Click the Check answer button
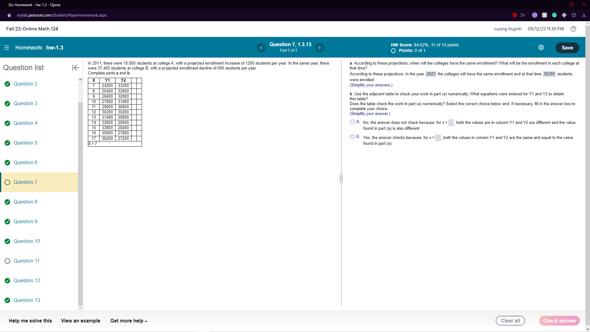The width and height of the screenshot is (590, 332). [559, 321]
